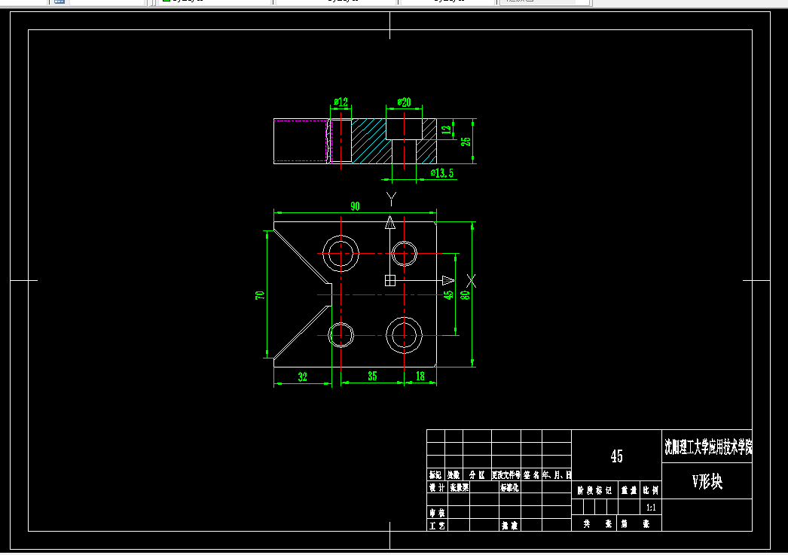Image resolution: width=788 pixels, height=555 pixels.
Task: Click the X axis letter label
Action: click(x=471, y=280)
